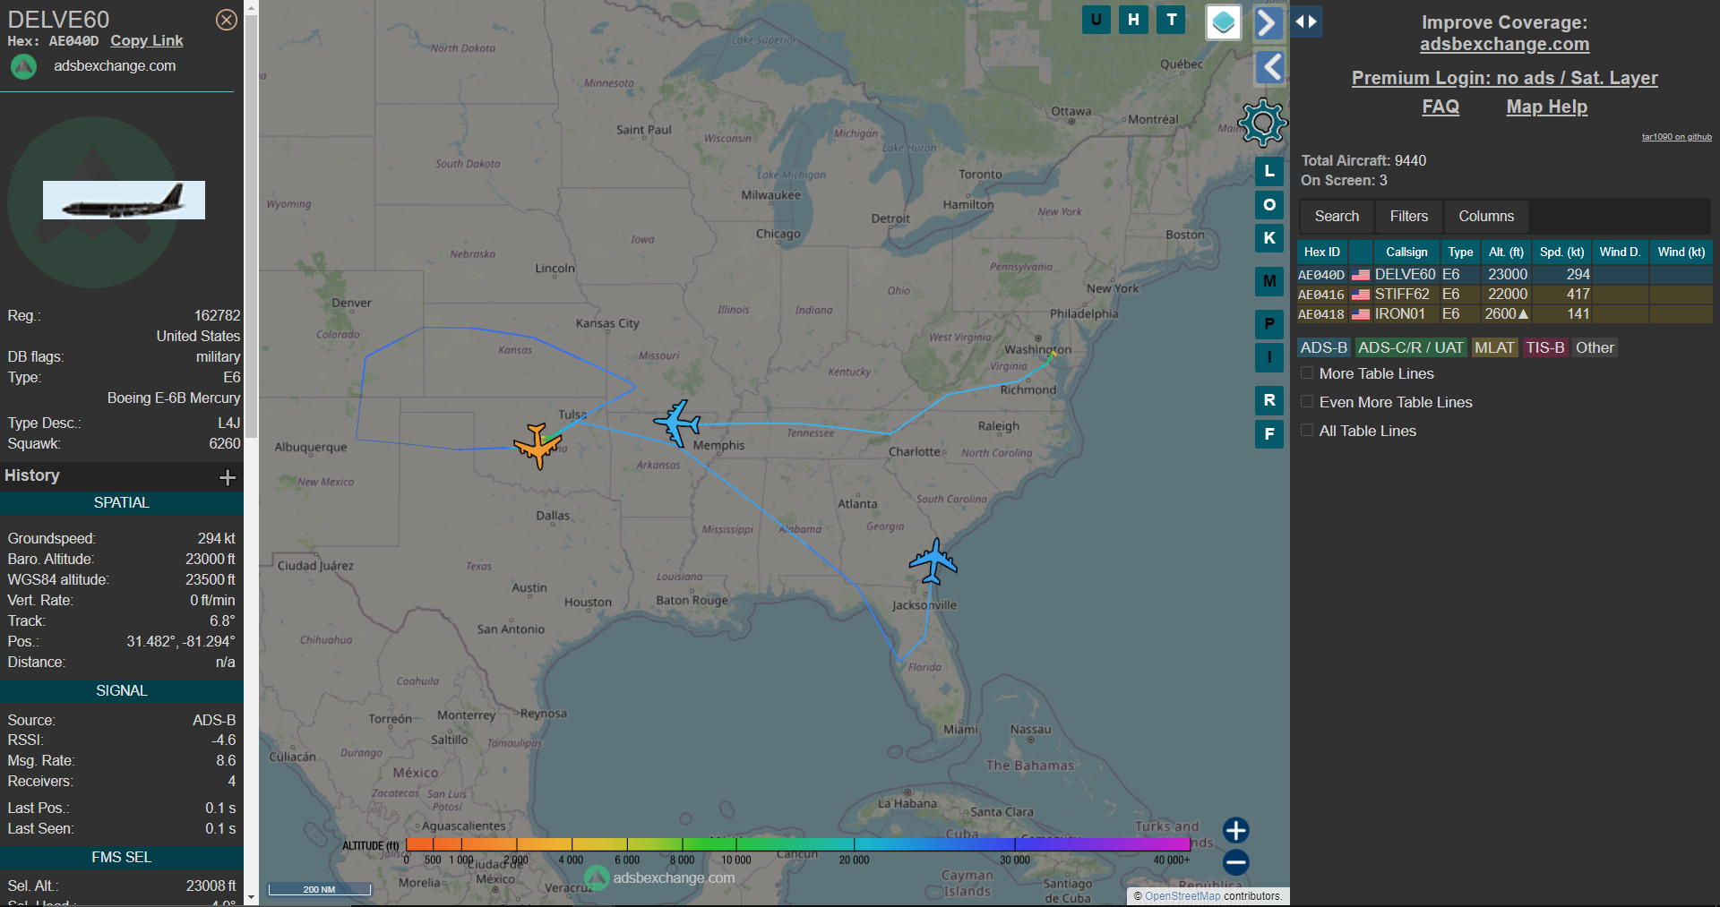Viewport: 1720px width, 907px height.
Task: Enable All Table Lines checkbox
Action: pos(1307,431)
